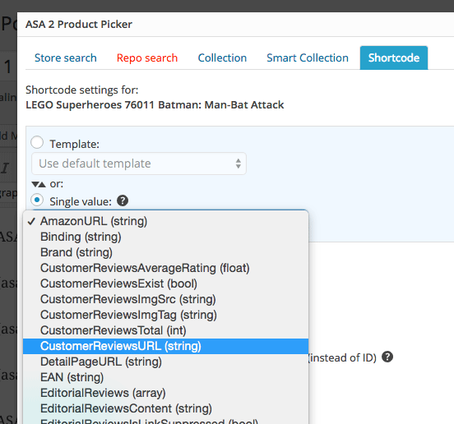Pick CustomerReviewsAverageRating (float) from the list

point(165,268)
